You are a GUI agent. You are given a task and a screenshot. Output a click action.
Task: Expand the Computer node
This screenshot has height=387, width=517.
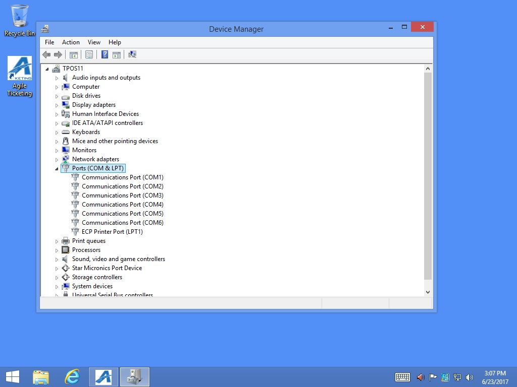click(57, 87)
